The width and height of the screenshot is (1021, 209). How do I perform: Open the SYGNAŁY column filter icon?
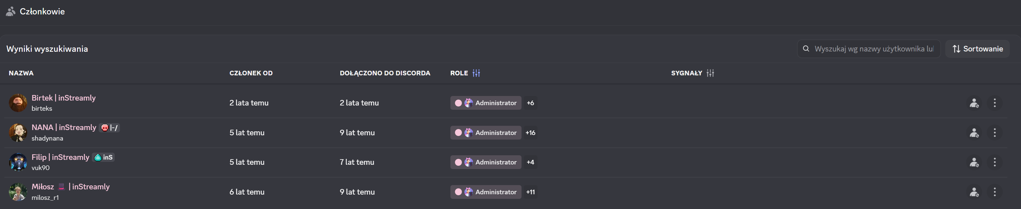click(x=710, y=73)
